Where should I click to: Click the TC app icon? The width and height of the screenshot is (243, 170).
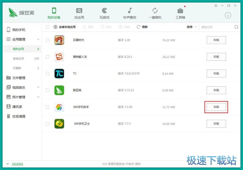[59, 74]
